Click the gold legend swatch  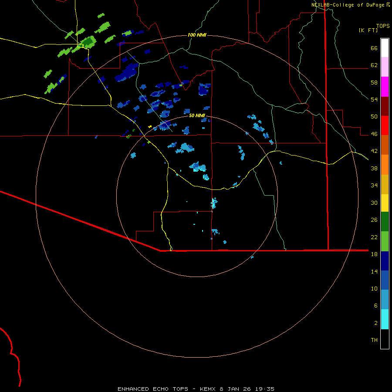(385, 184)
